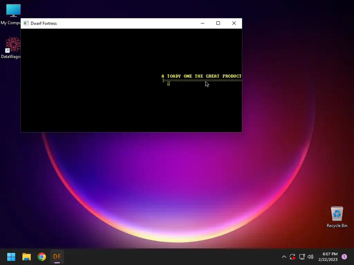Maximize the Dwarf Fortress window

(218, 23)
